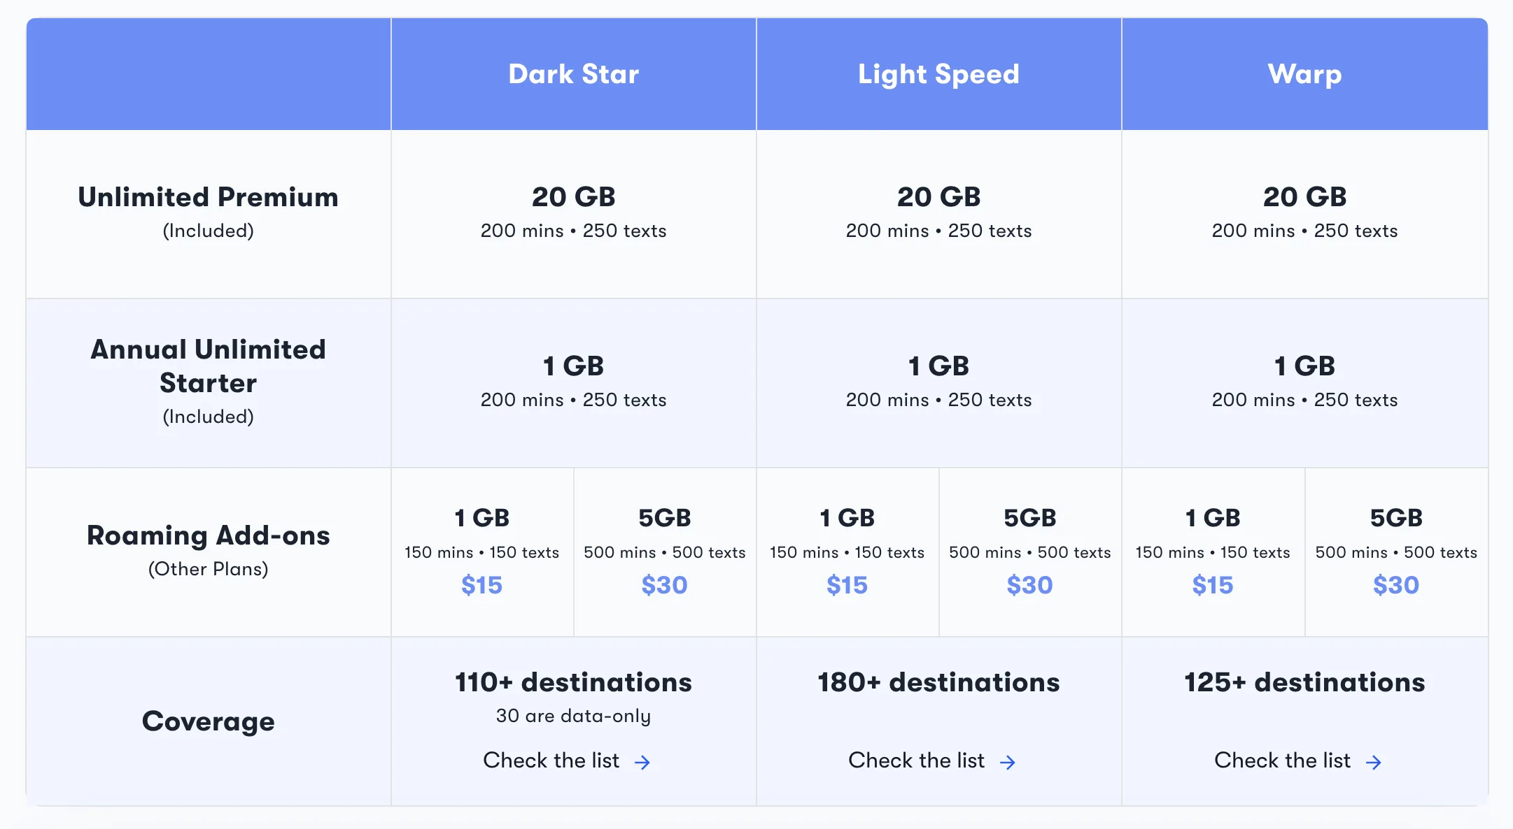Click the Dark Star column header
Screen dimensions: 1513x829
(573, 73)
